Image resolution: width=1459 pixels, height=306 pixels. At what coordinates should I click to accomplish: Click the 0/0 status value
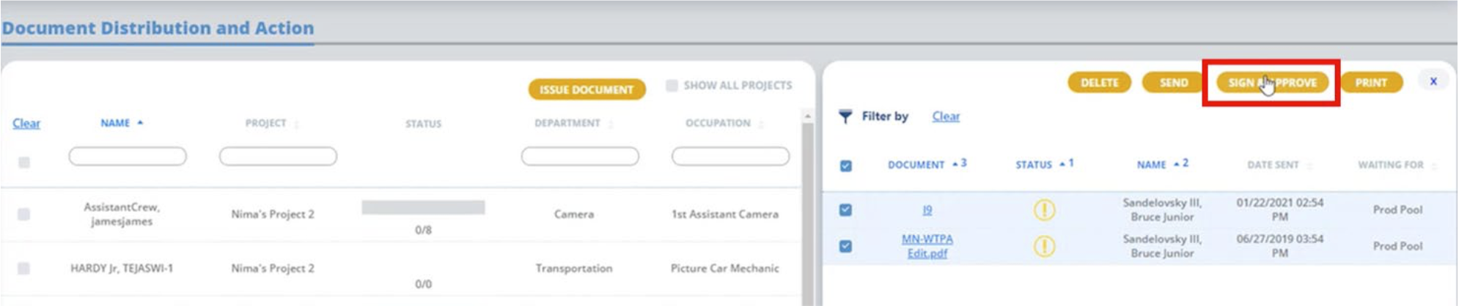tap(423, 283)
